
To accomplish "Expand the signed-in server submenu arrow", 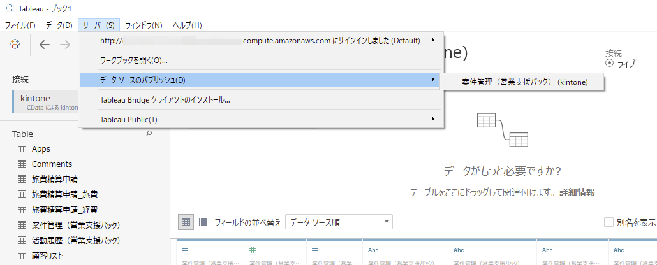I will pyautogui.click(x=432, y=40).
